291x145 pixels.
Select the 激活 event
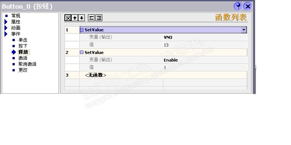click(x=23, y=58)
